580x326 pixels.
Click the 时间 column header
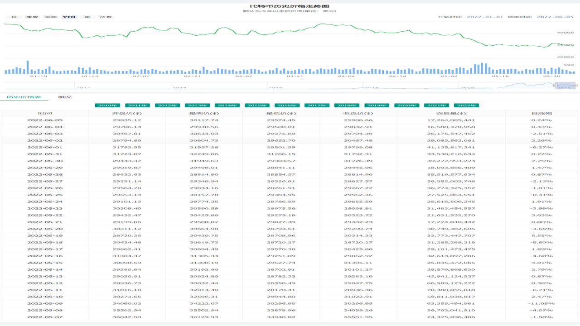45,114
